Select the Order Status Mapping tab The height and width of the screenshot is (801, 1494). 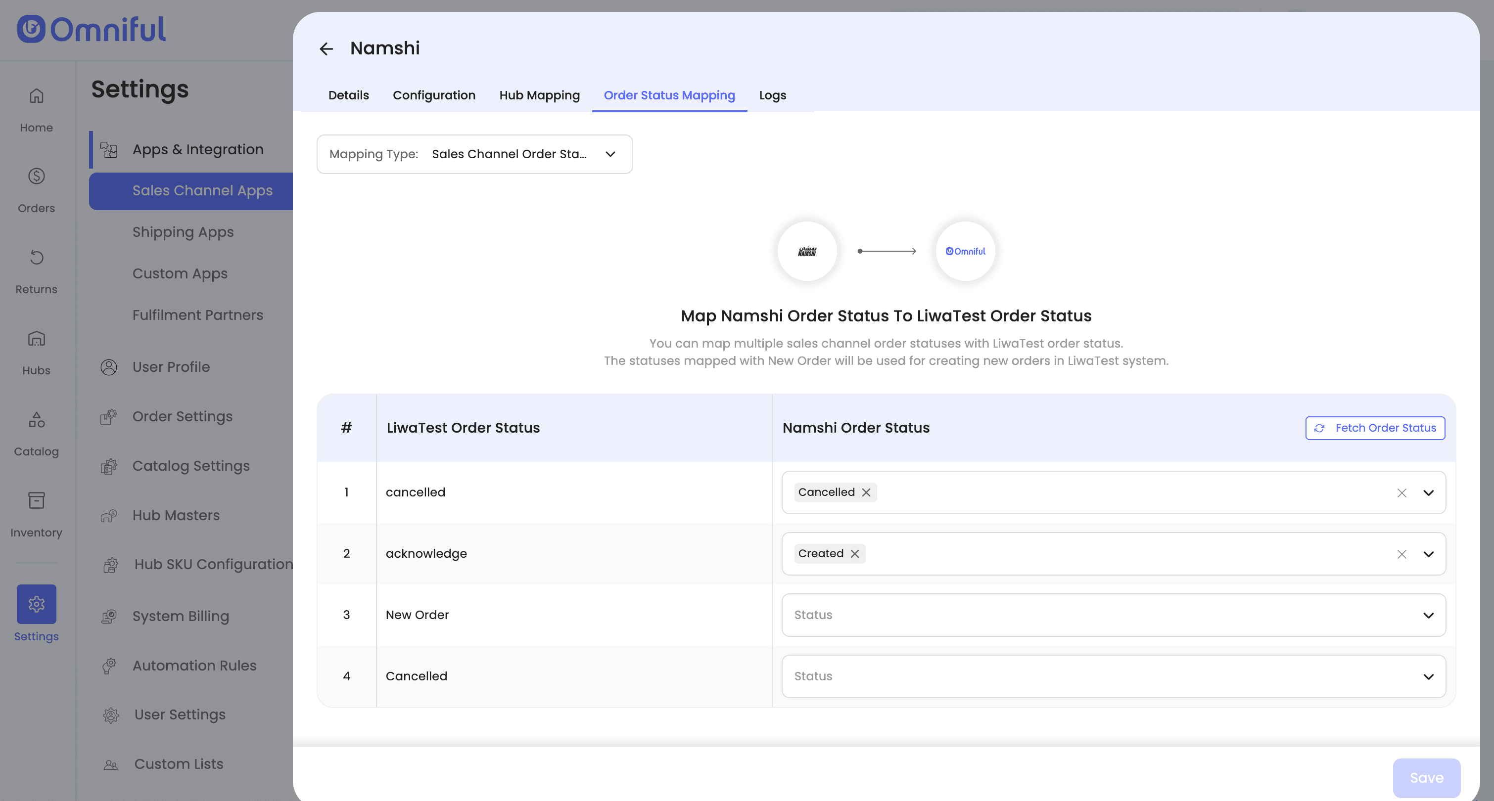[x=669, y=95]
